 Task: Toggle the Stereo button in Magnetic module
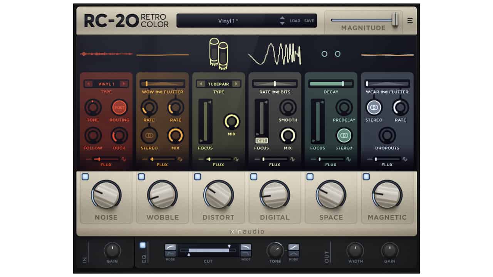tap(374, 108)
